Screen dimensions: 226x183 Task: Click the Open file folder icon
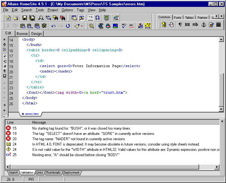click(x=16, y=18)
